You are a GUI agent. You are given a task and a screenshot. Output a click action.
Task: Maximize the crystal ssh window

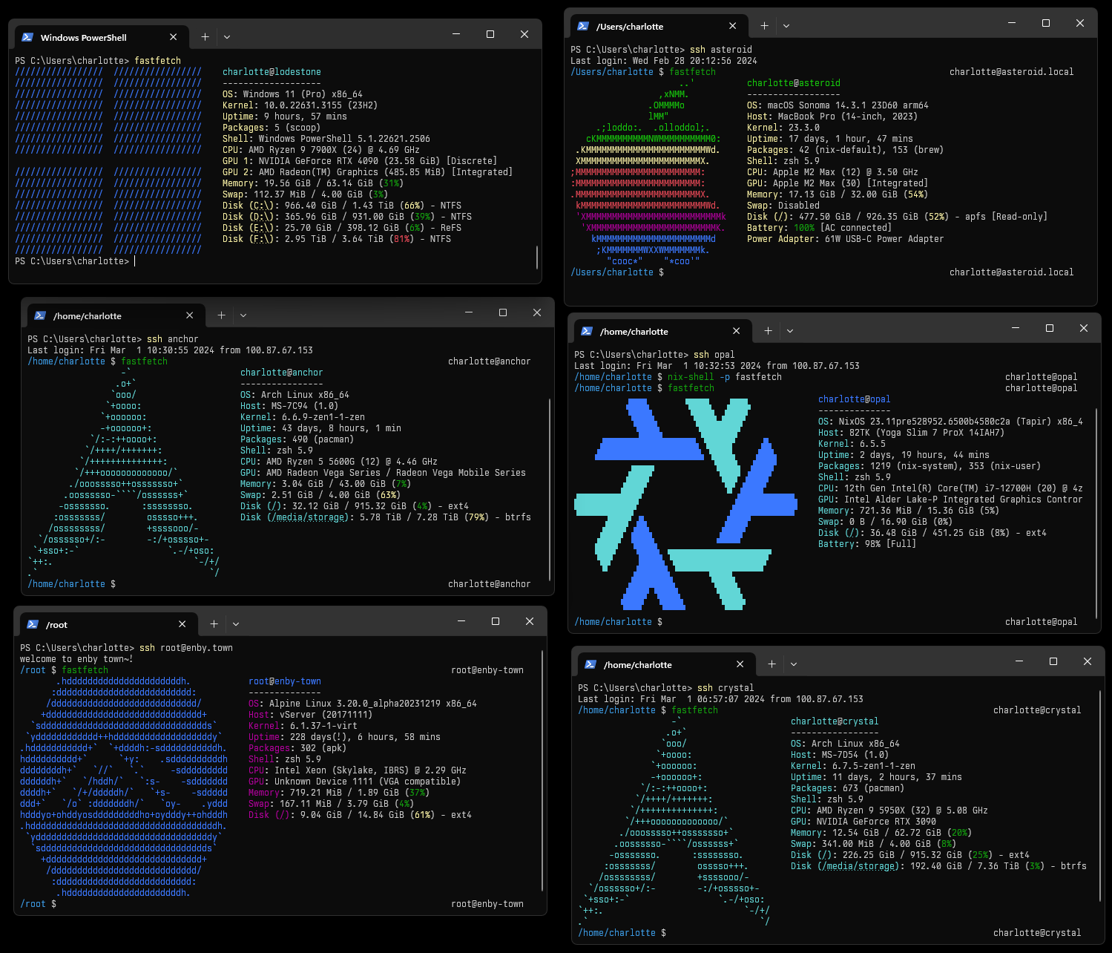click(1053, 661)
